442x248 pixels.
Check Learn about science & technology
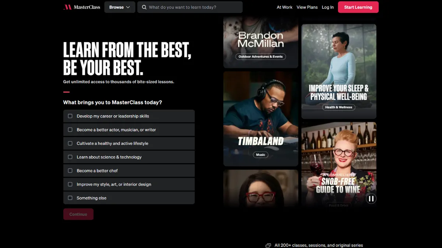click(70, 157)
